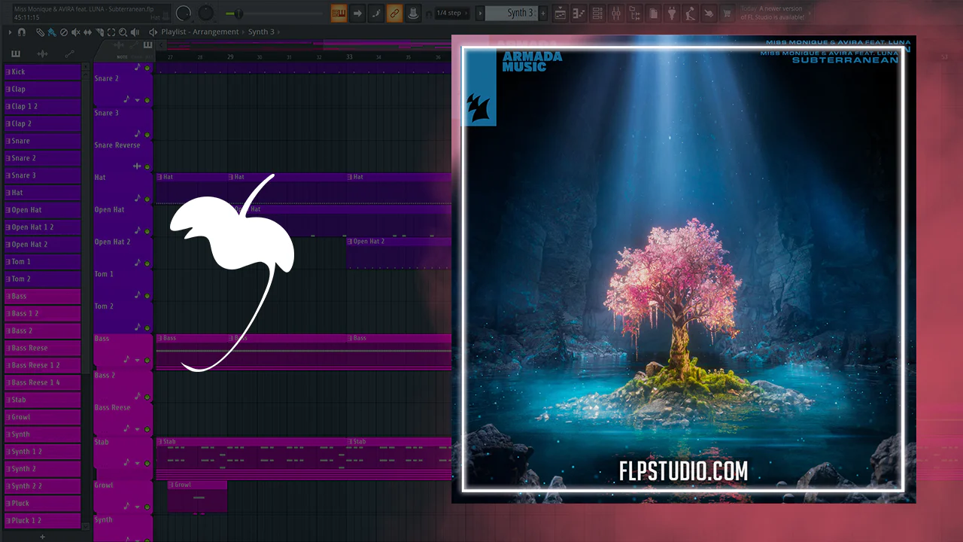Select the Kick pattern in picker
The width and height of the screenshot is (963, 542).
click(42, 72)
